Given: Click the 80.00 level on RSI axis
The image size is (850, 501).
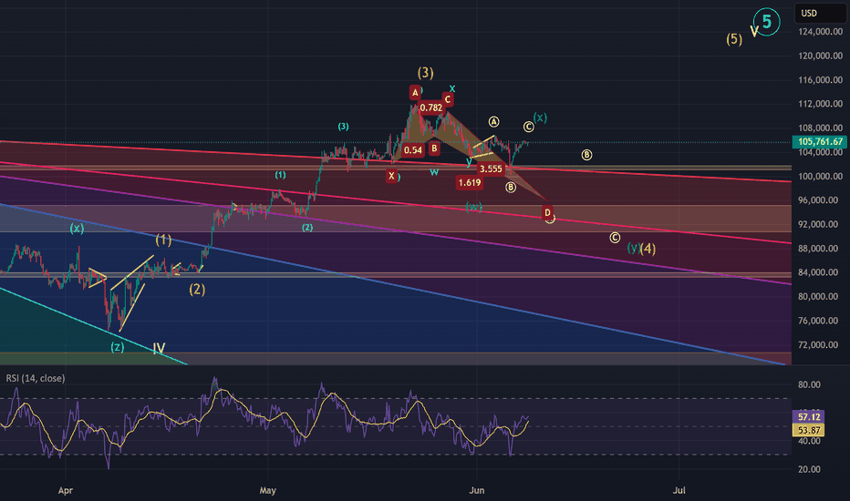Looking at the screenshot, I should pyautogui.click(x=809, y=385).
